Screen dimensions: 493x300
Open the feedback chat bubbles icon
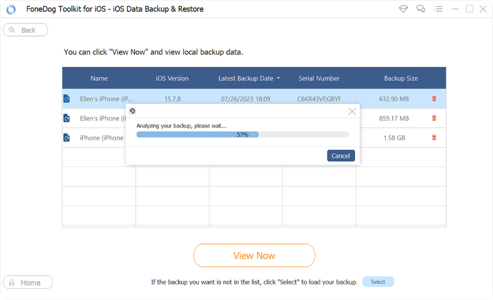click(421, 9)
